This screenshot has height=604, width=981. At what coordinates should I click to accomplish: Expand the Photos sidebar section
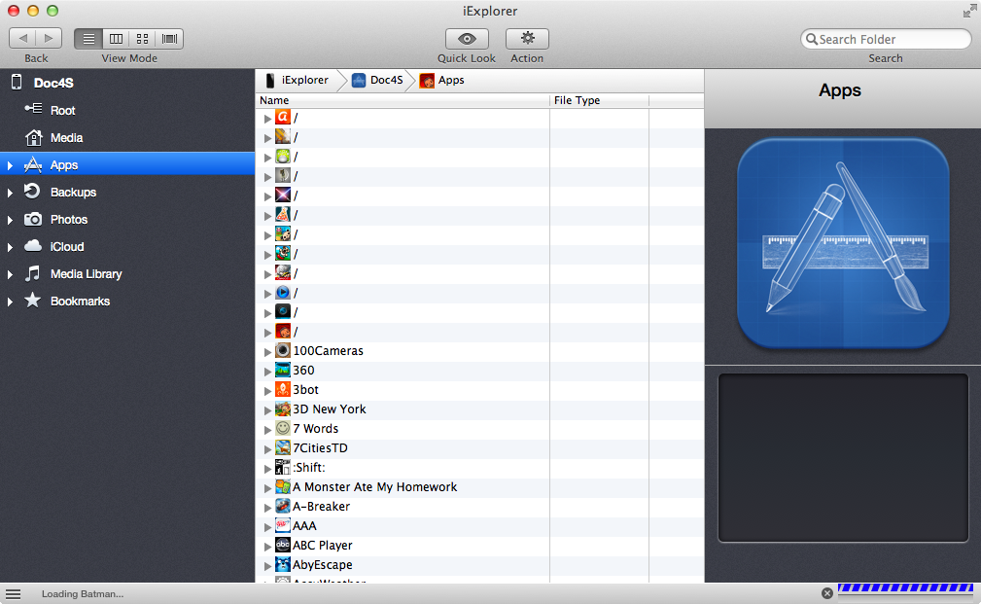pos(10,220)
